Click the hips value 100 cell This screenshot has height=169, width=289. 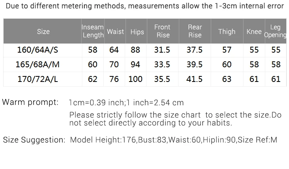pyautogui.click(x=135, y=79)
